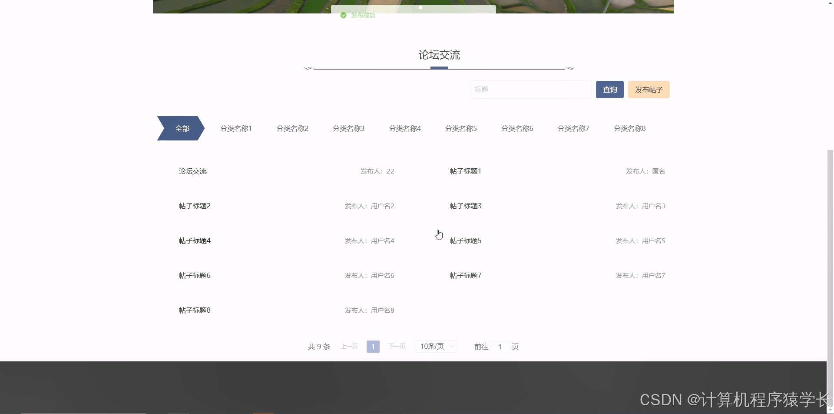834x414 pixels.
Task: Select page number 1 in pagination
Action: coord(373,347)
